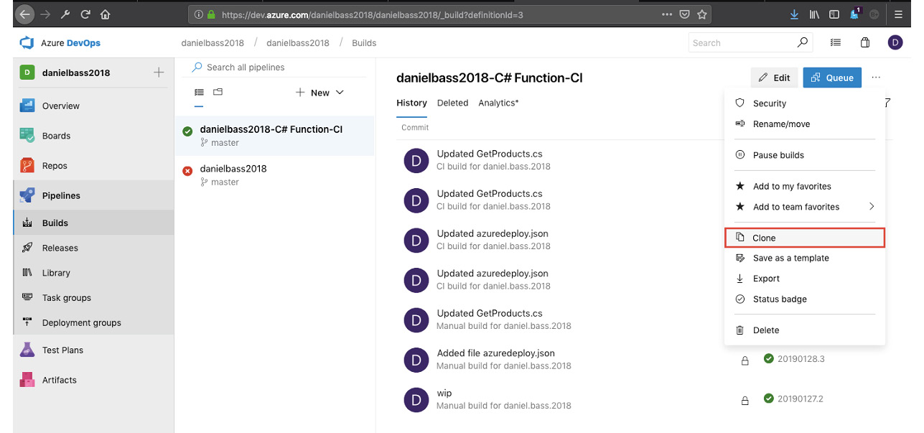Image resolution: width=924 pixels, height=433 pixels.
Task: Open marketplace shopping bag icon
Action: [865, 42]
